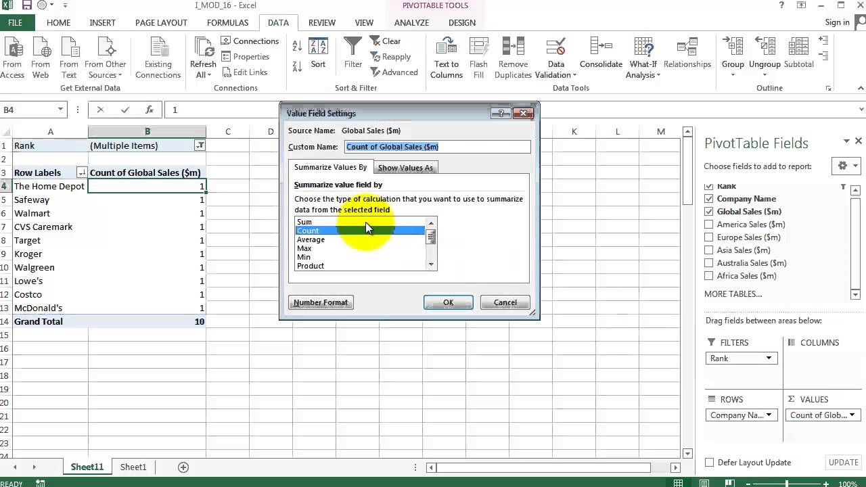
Task: Check the Africa Sales ($m) field
Action: pos(709,276)
